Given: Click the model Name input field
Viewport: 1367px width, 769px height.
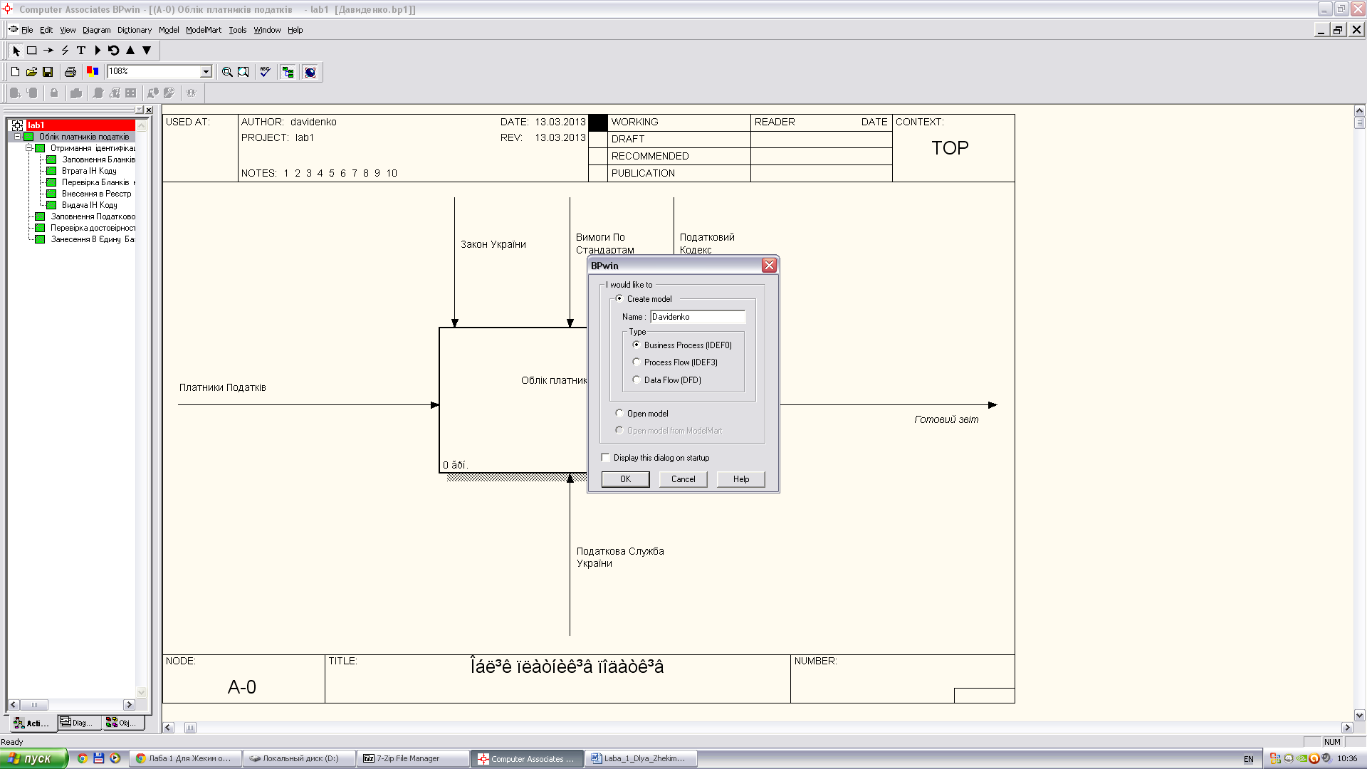Looking at the screenshot, I should (698, 317).
